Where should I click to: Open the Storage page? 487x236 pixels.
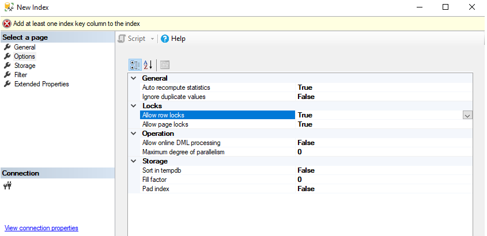pos(25,66)
